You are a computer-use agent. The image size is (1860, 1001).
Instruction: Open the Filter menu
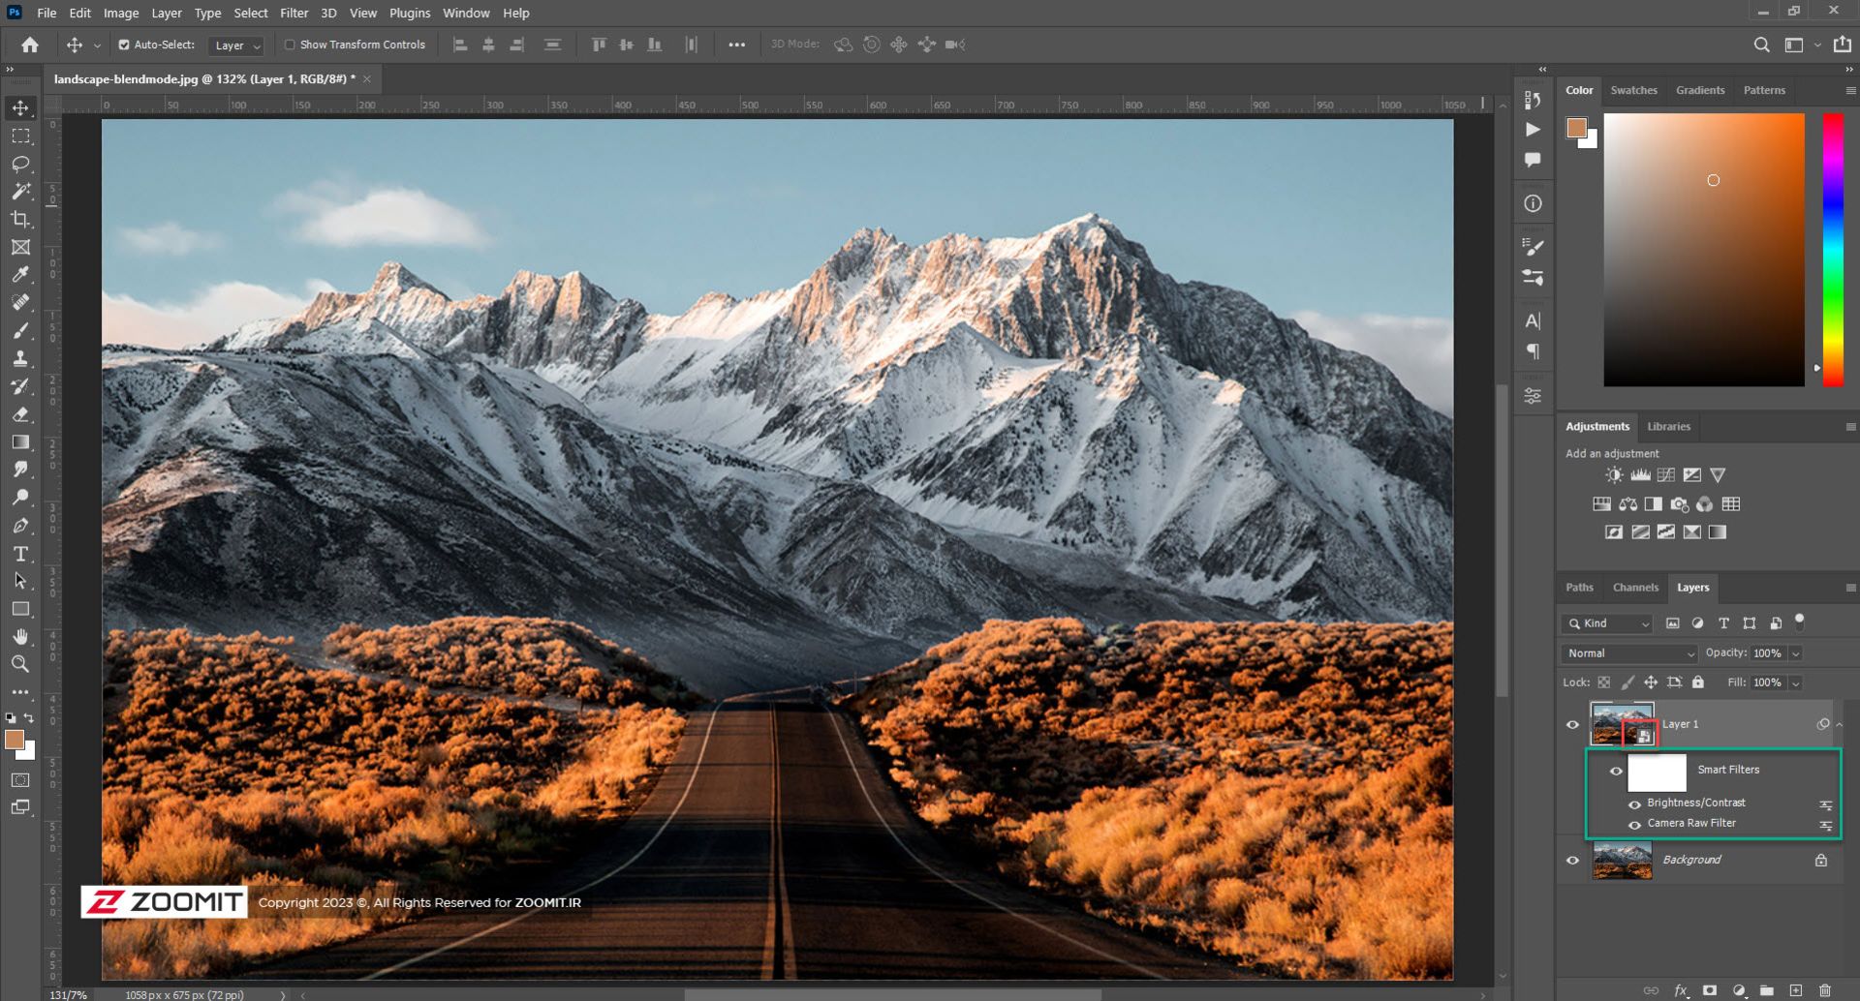pos(293,13)
